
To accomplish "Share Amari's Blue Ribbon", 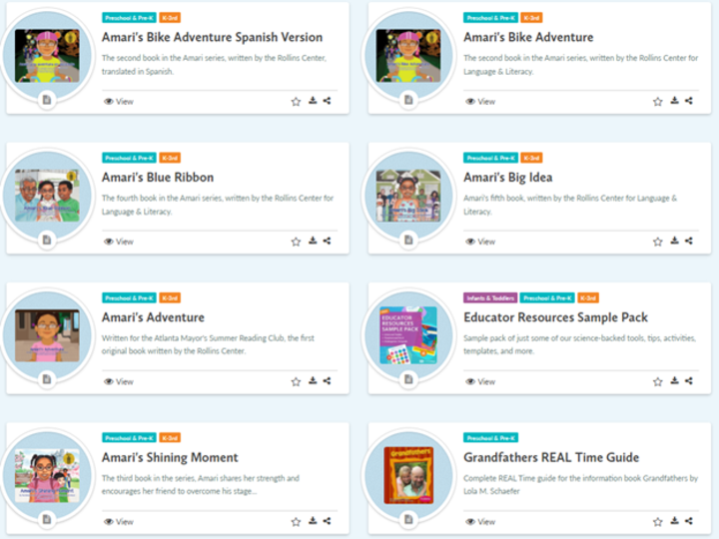I will click(x=327, y=241).
